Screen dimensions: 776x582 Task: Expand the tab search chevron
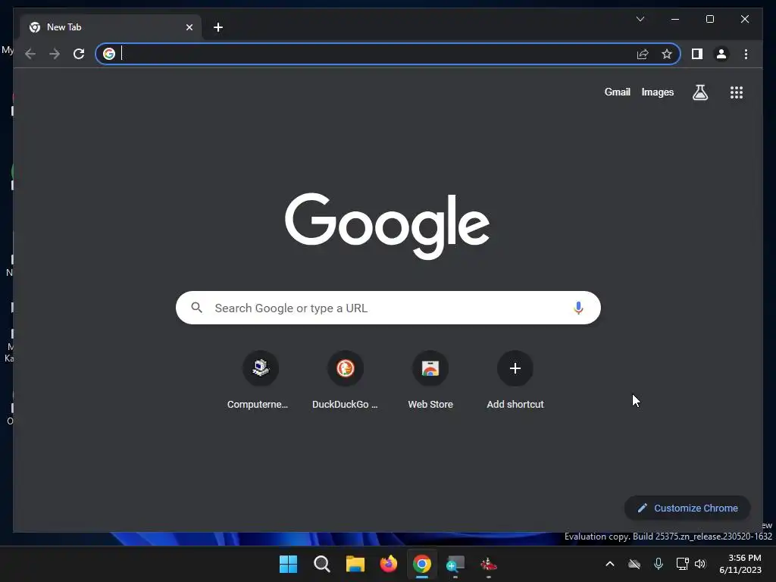[640, 19]
